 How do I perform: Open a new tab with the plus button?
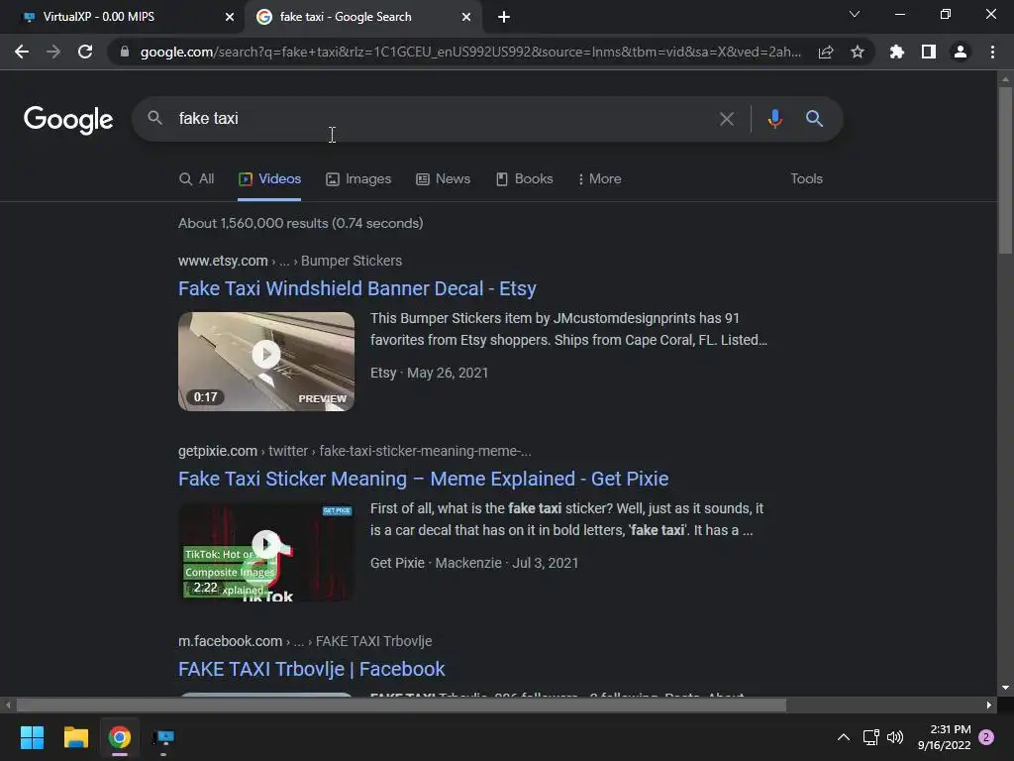tap(504, 17)
